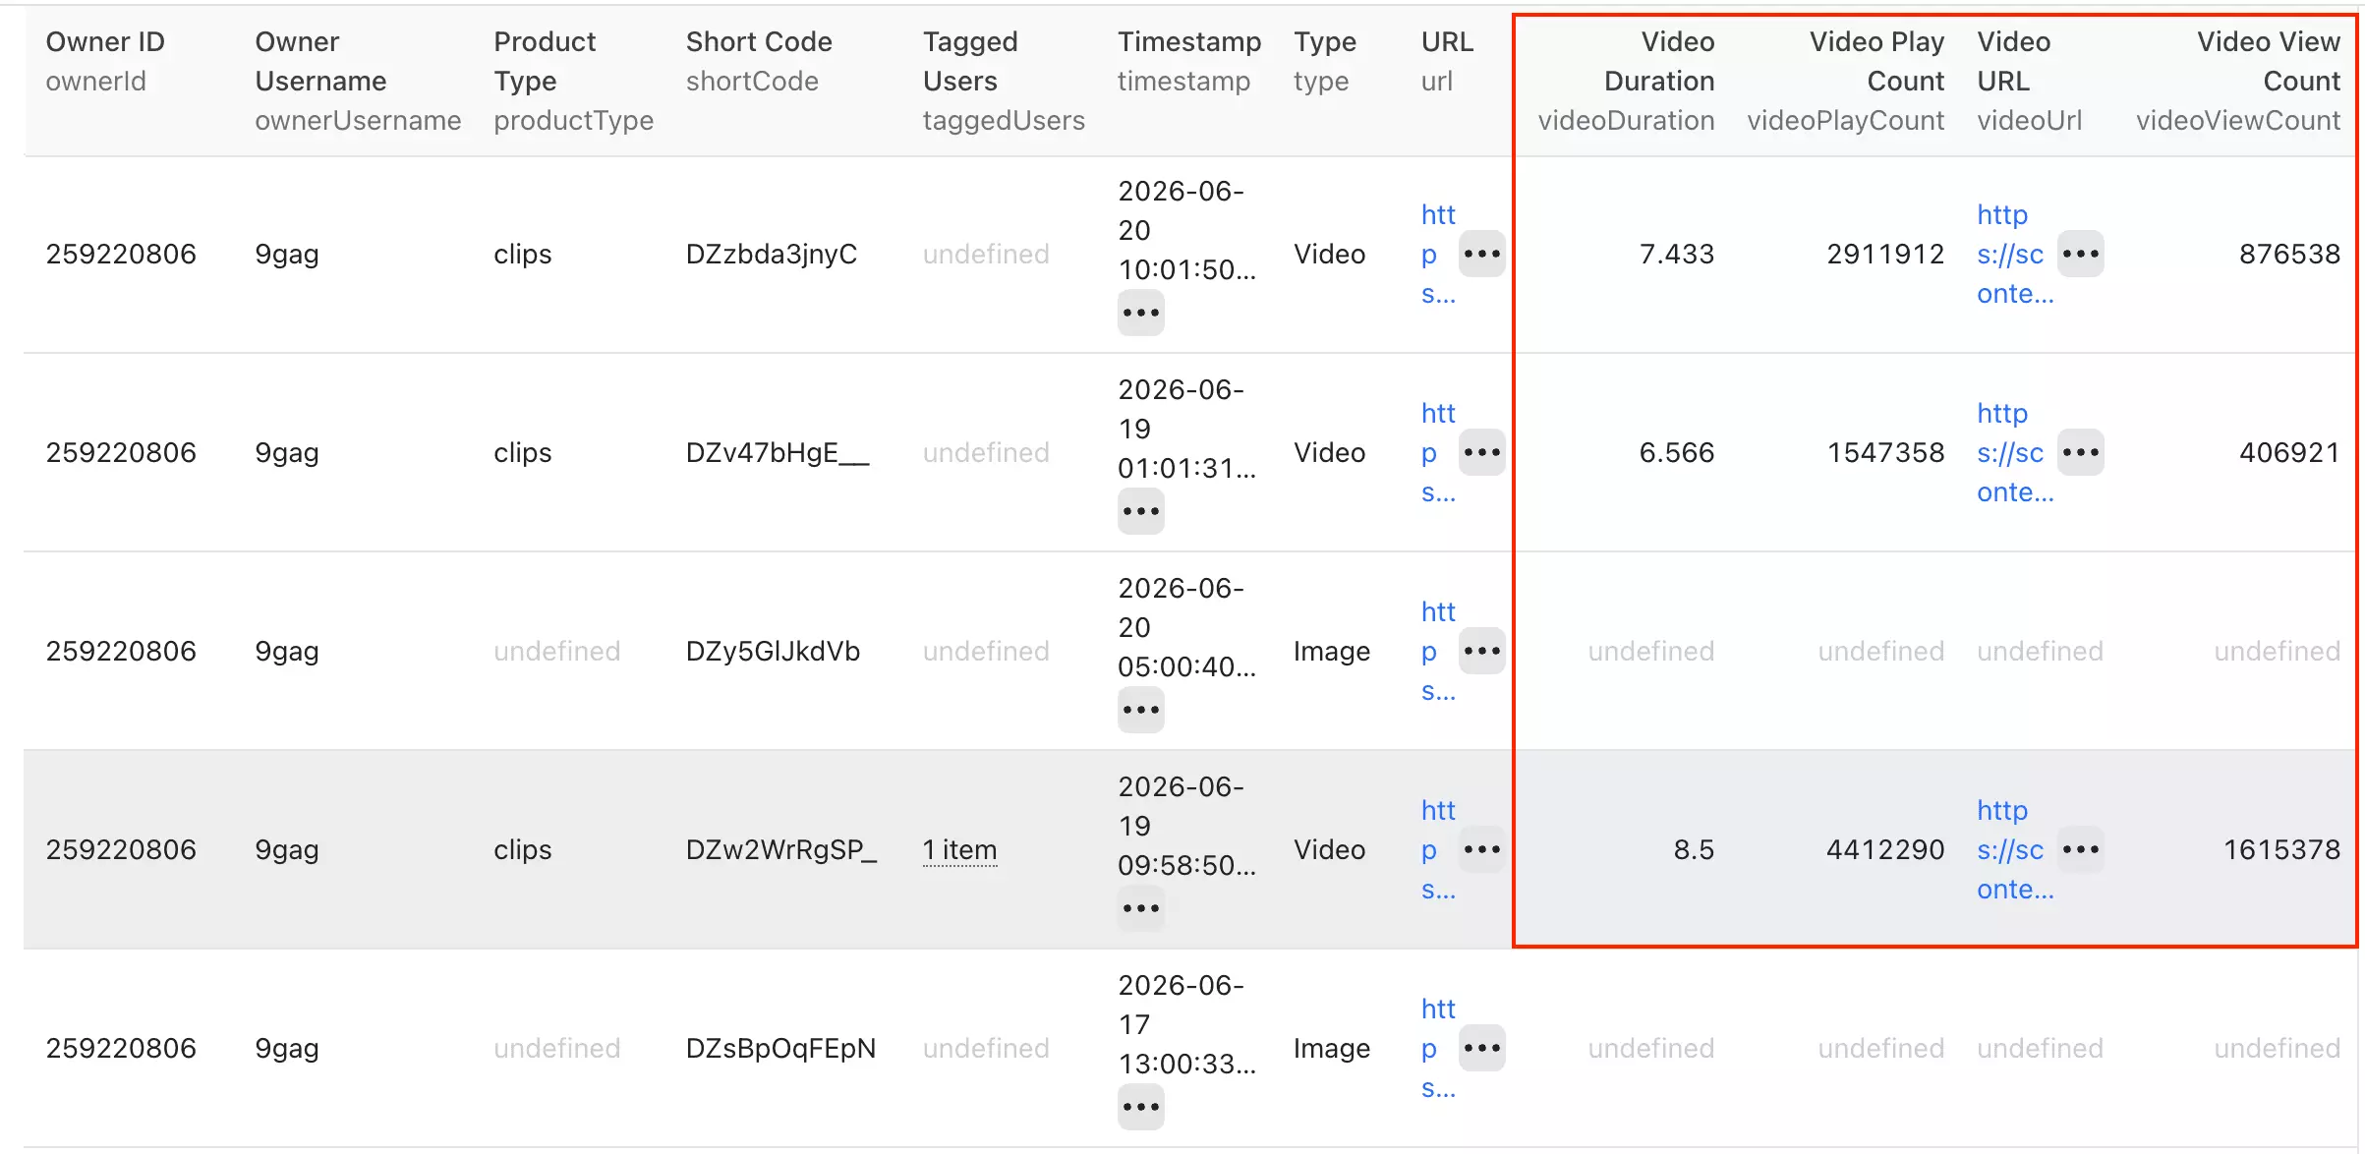Expand timestamp ellipsis for DZzbda3jnyC row
The image size is (2365, 1154).
coord(1140,313)
